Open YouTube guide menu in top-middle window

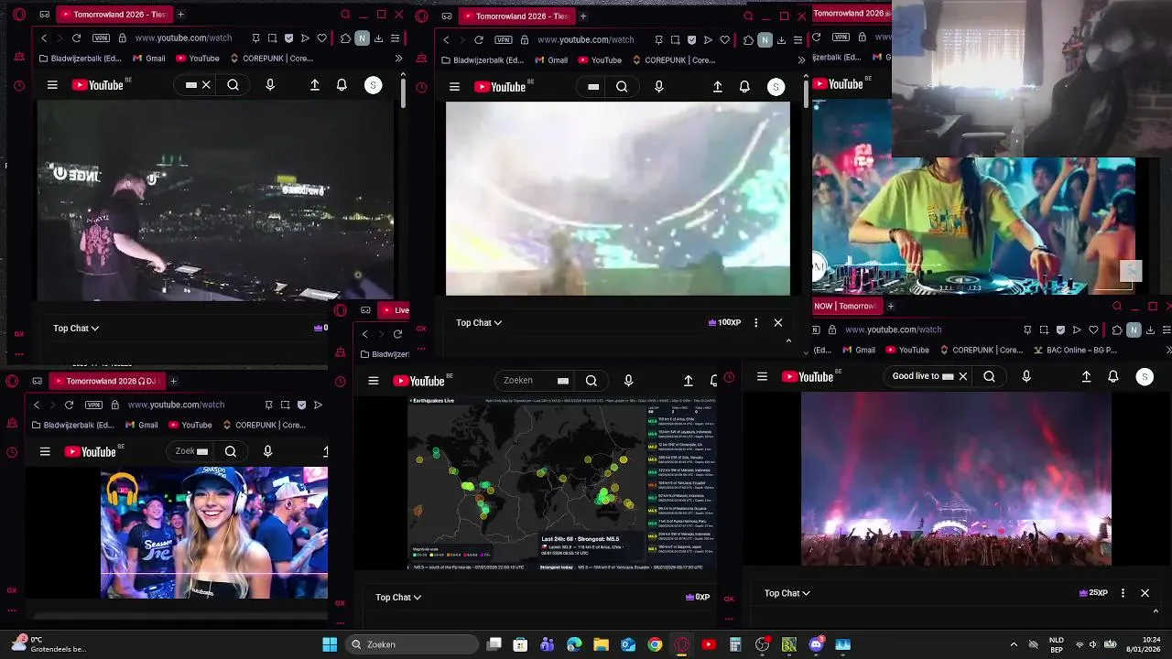454,87
